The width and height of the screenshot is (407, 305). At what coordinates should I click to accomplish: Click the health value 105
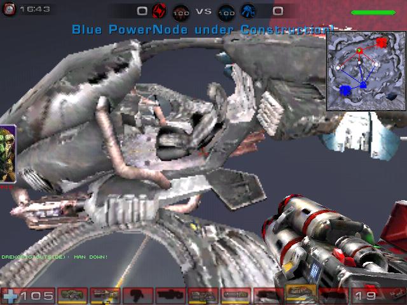click(x=37, y=296)
